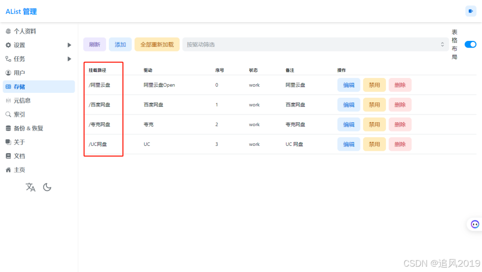The width and height of the screenshot is (482, 272).
Task: Disable the UC网盘 storage
Action: click(374, 144)
